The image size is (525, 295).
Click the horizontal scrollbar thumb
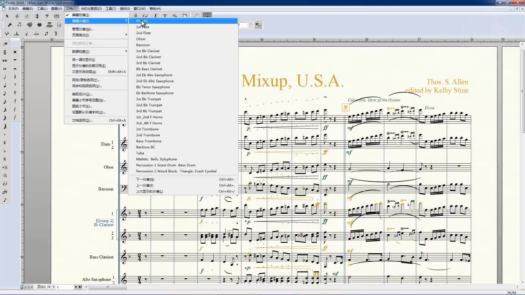click(107, 287)
